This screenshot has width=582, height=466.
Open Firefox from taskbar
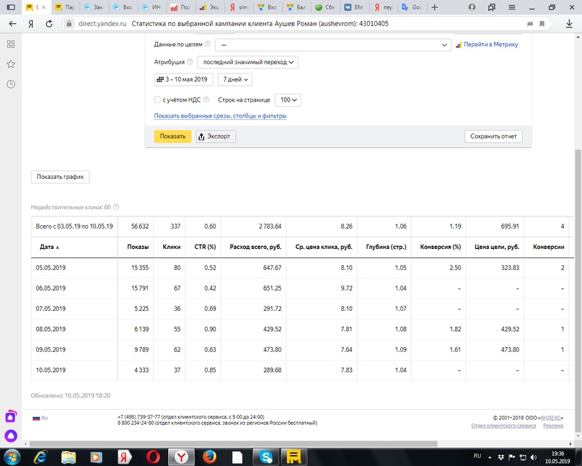click(209, 457)
